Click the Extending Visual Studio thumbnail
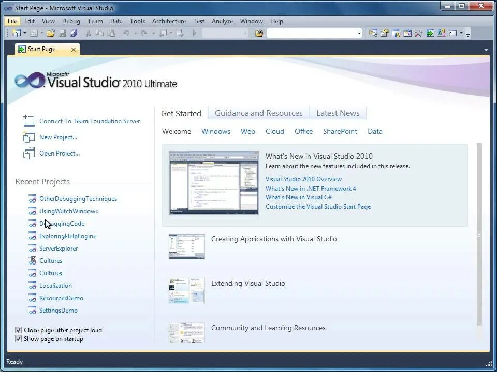The image size is (497, 372). pyautogui.click(x=187, y=291)
